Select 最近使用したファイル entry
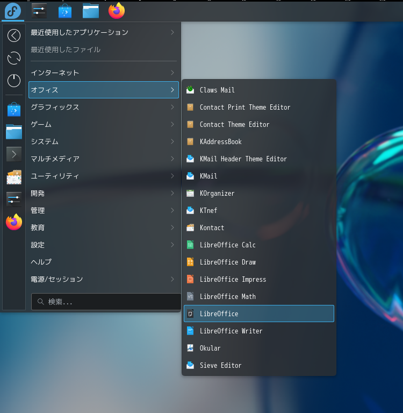 click(104, 49)
